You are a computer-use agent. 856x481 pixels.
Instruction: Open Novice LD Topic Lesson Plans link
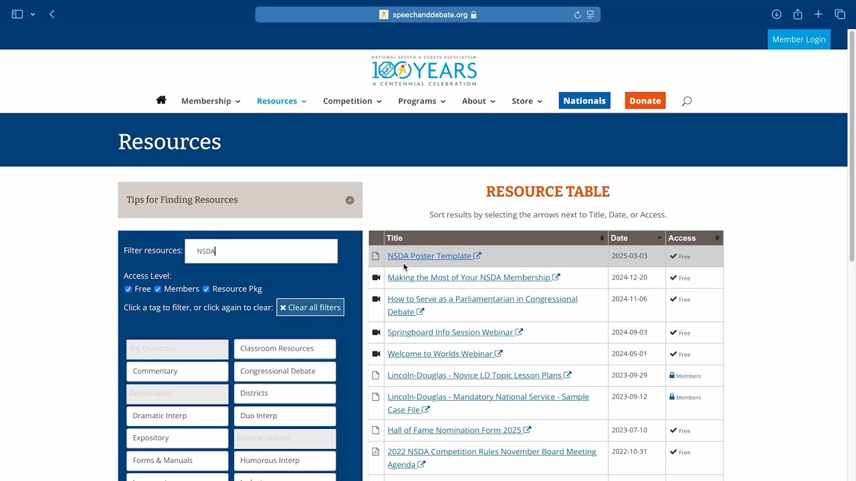pos(479,375)
